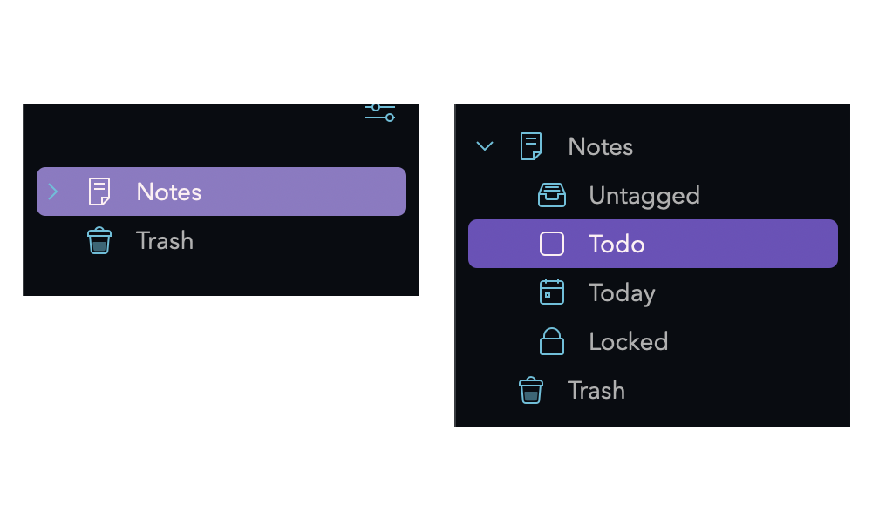
Task: Select the Notes label above Untagged
Action: 601,146
